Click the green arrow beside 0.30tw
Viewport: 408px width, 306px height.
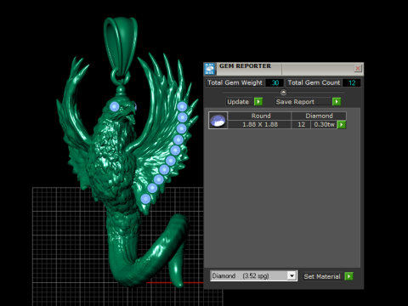tap(342, 125)
